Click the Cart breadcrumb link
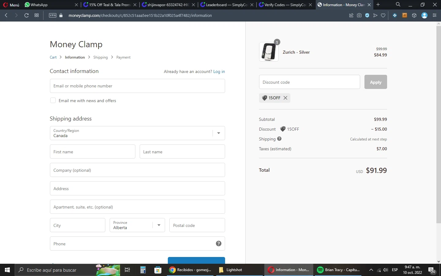The width and height of the screenshot is (441, 276). pyautogui.click(x=53, y=57)
